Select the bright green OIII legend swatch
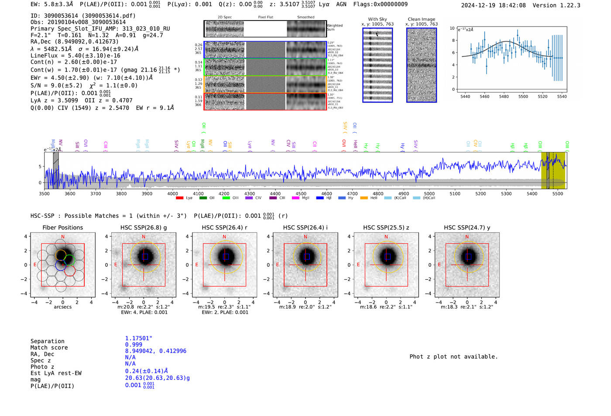The width and height of the screenshot is (611, 416). [226, 198]
